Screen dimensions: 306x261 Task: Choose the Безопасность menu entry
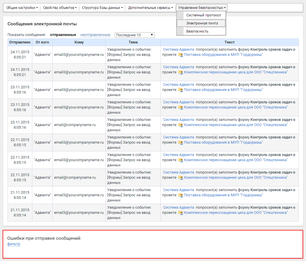coord(197,31)
